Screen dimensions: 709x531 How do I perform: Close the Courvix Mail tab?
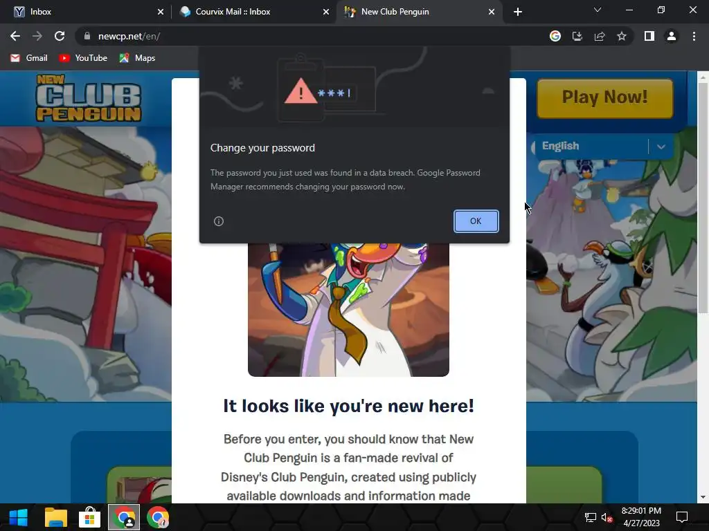tap(326, 12)
